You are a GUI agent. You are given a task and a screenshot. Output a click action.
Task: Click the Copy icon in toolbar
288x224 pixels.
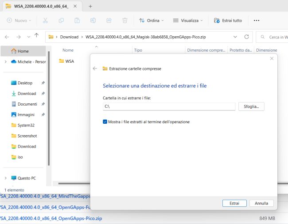[x=61, y=20]
